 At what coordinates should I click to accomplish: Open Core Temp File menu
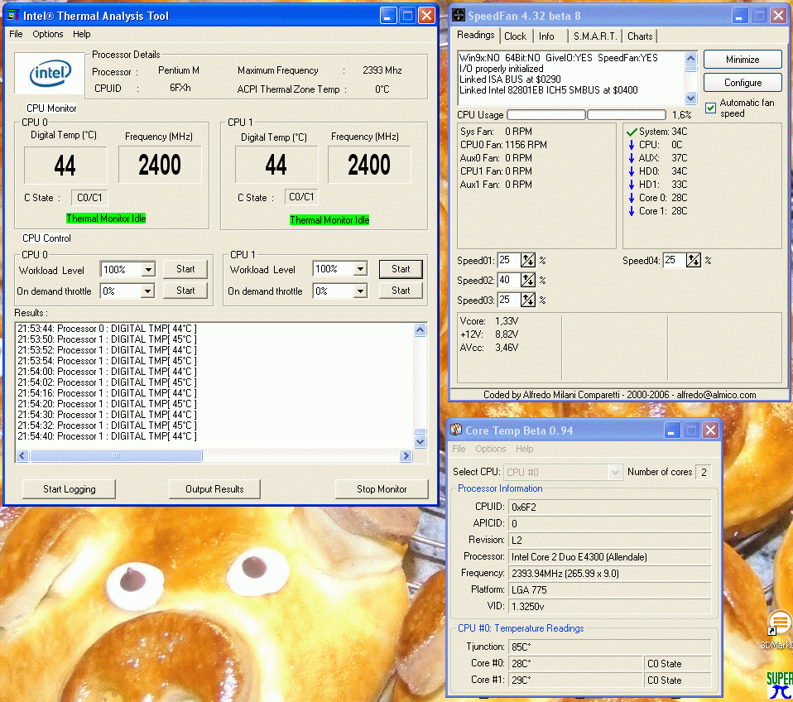(x=459, y=449)
